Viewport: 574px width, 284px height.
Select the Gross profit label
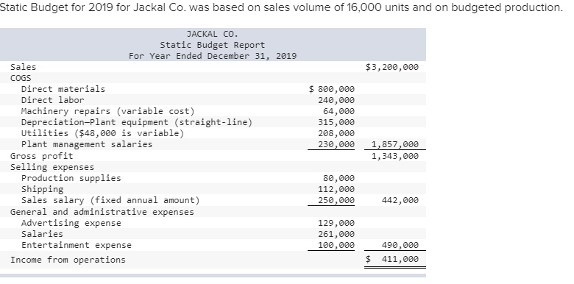point(42,156)
